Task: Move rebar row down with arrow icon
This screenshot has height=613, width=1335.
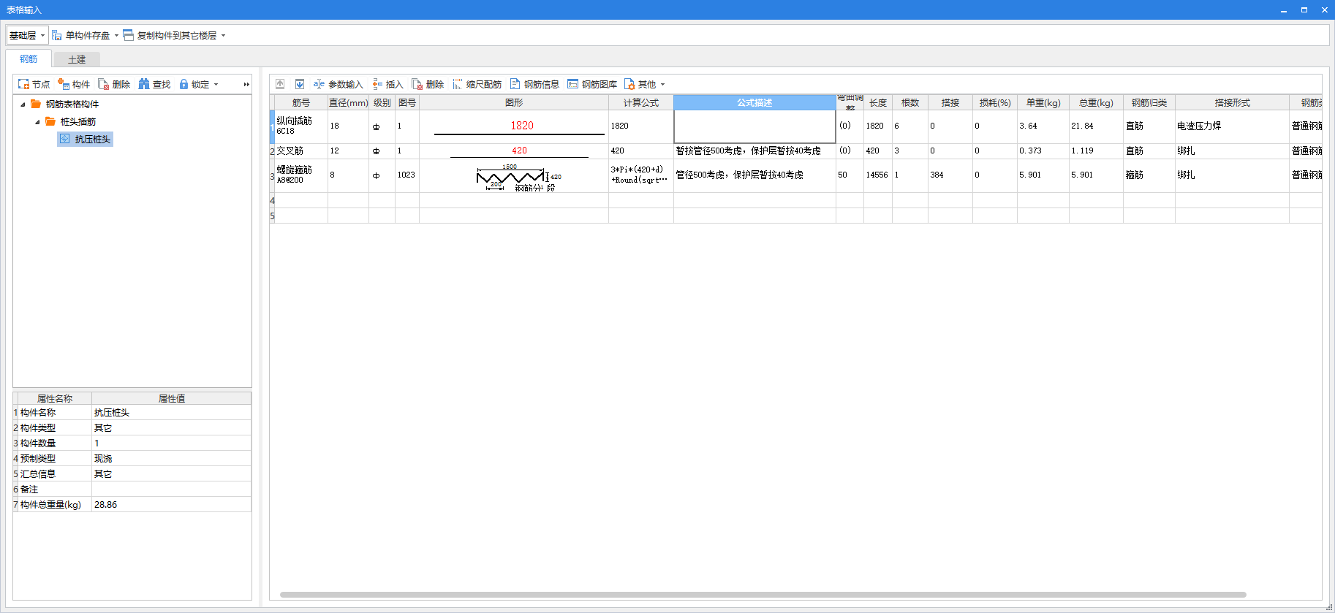Action: pos(300,84)
